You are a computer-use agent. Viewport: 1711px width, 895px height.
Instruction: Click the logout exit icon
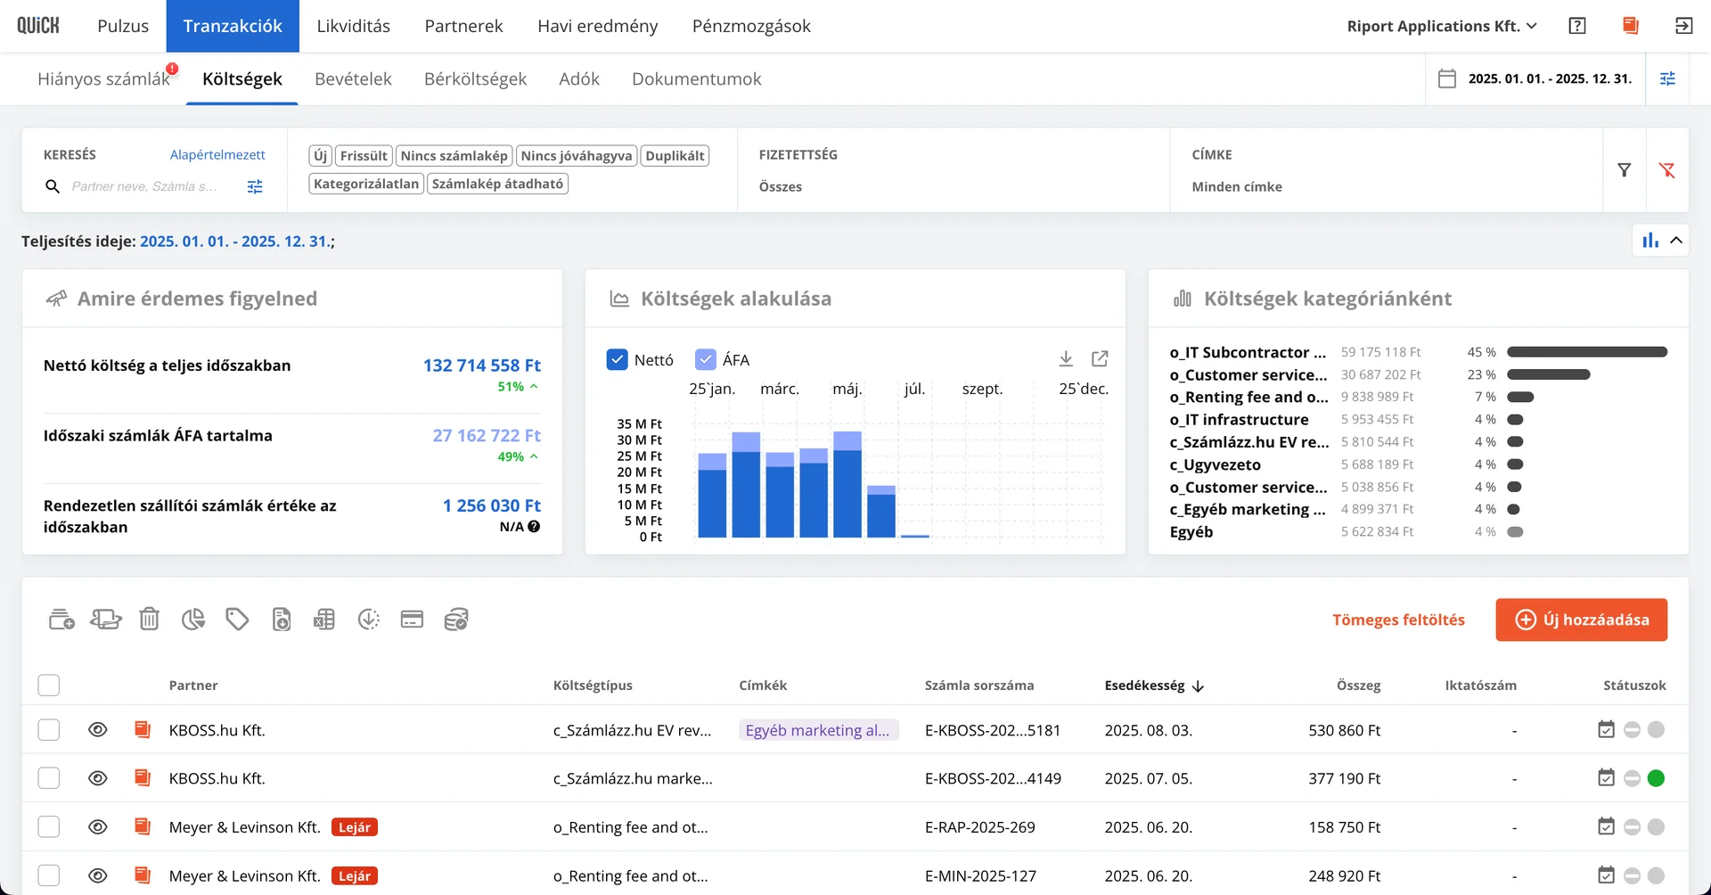(x=1683, y=26)
